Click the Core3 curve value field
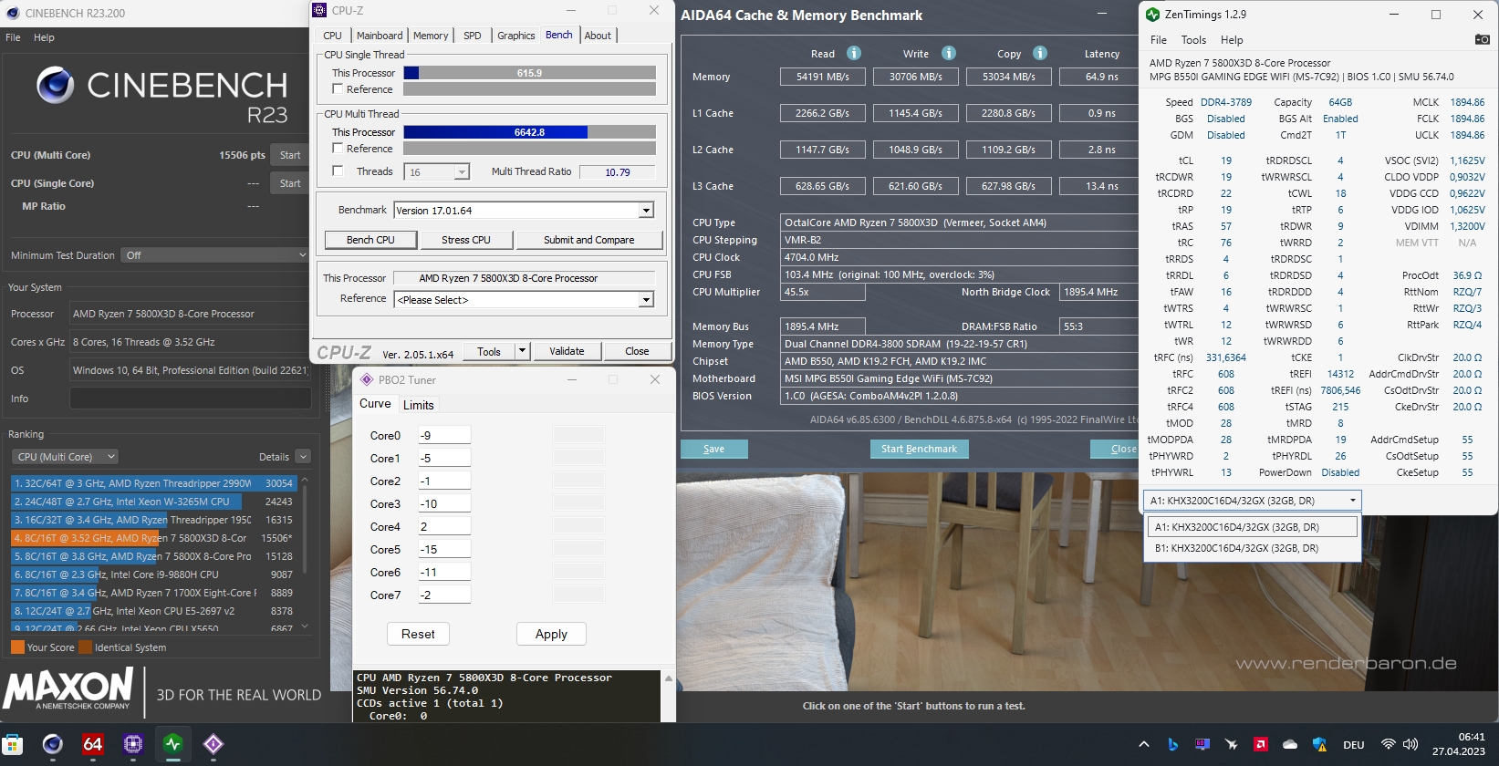Viewport: 1499px width, 766px height. click(x=444, y=504)
